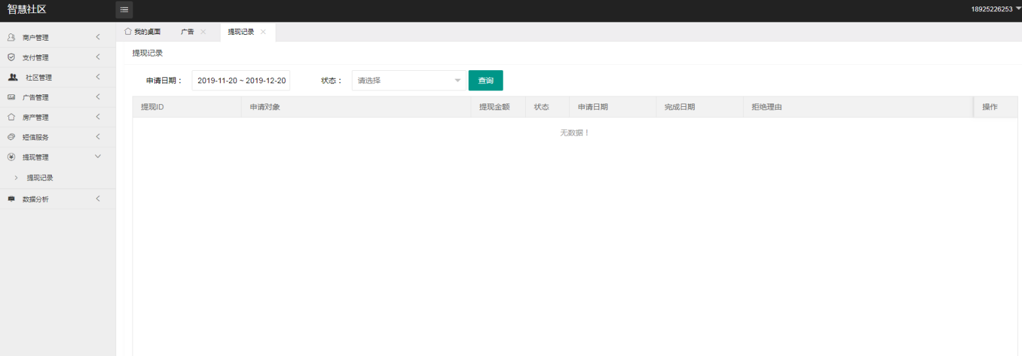
Task: Click the 数据分析 monitor icon
Action: [x=11, y=199]
